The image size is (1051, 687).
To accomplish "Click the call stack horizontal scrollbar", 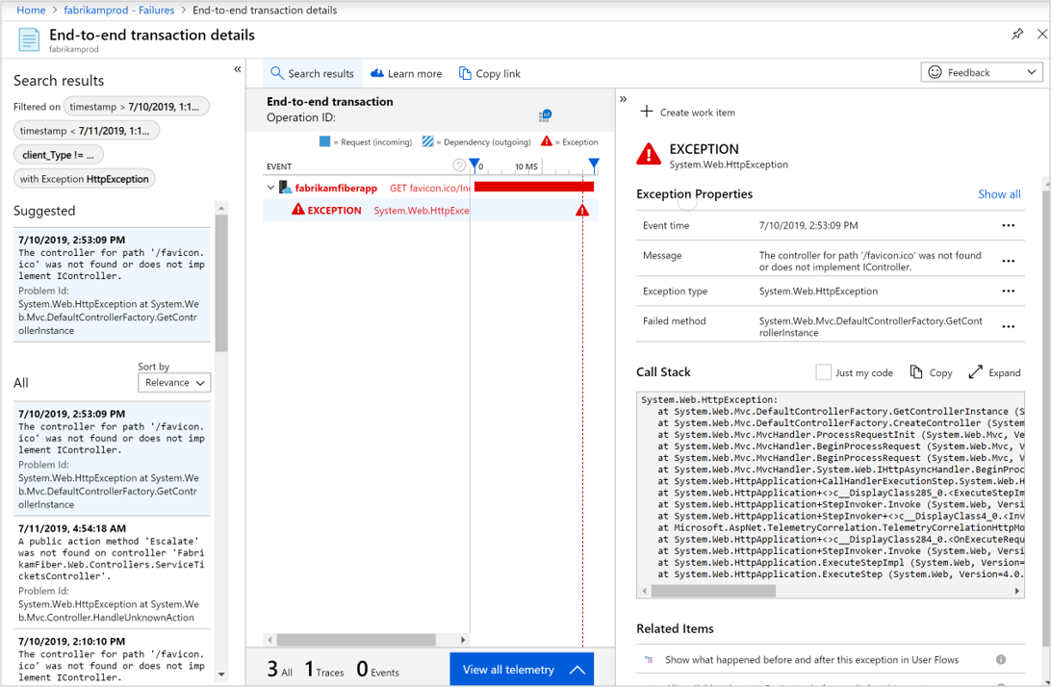I will (713, 591).
